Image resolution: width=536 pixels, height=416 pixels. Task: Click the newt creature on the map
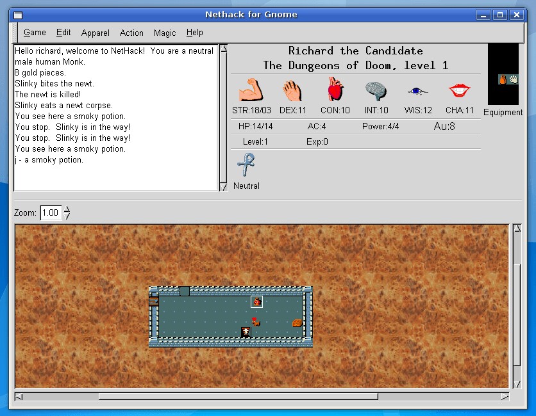point(255,322)
